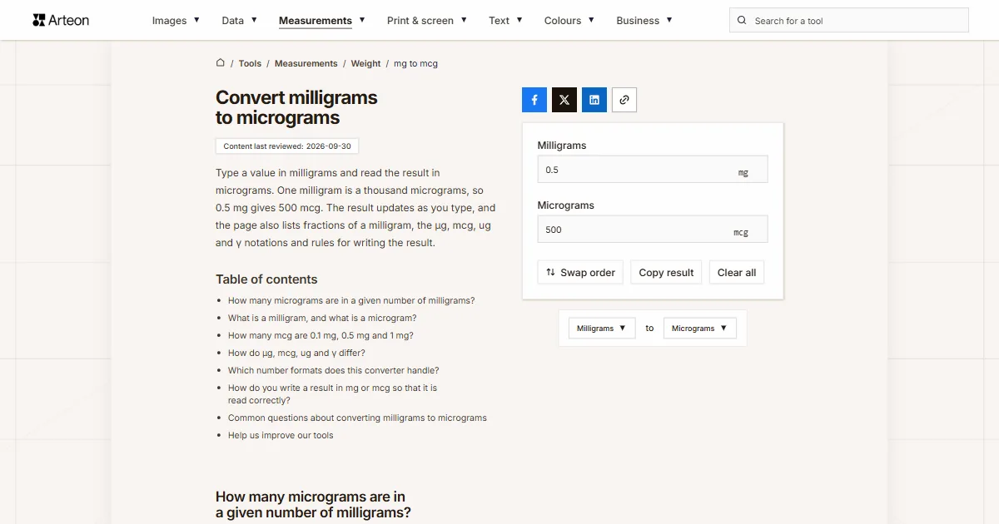Open the Business menu

tap(644, 21)
